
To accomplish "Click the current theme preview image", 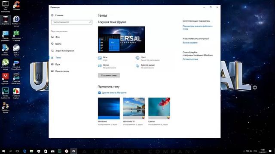I will tap(121, 39).
